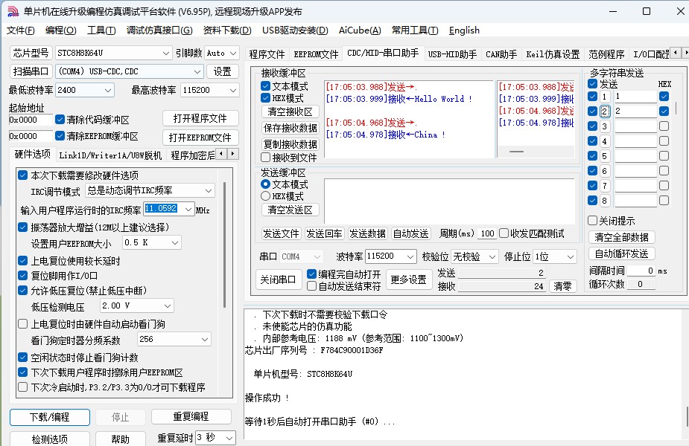Toggle receive buffer 文本模式 checkbox
The image size is (689, 446).
point(265,86)
